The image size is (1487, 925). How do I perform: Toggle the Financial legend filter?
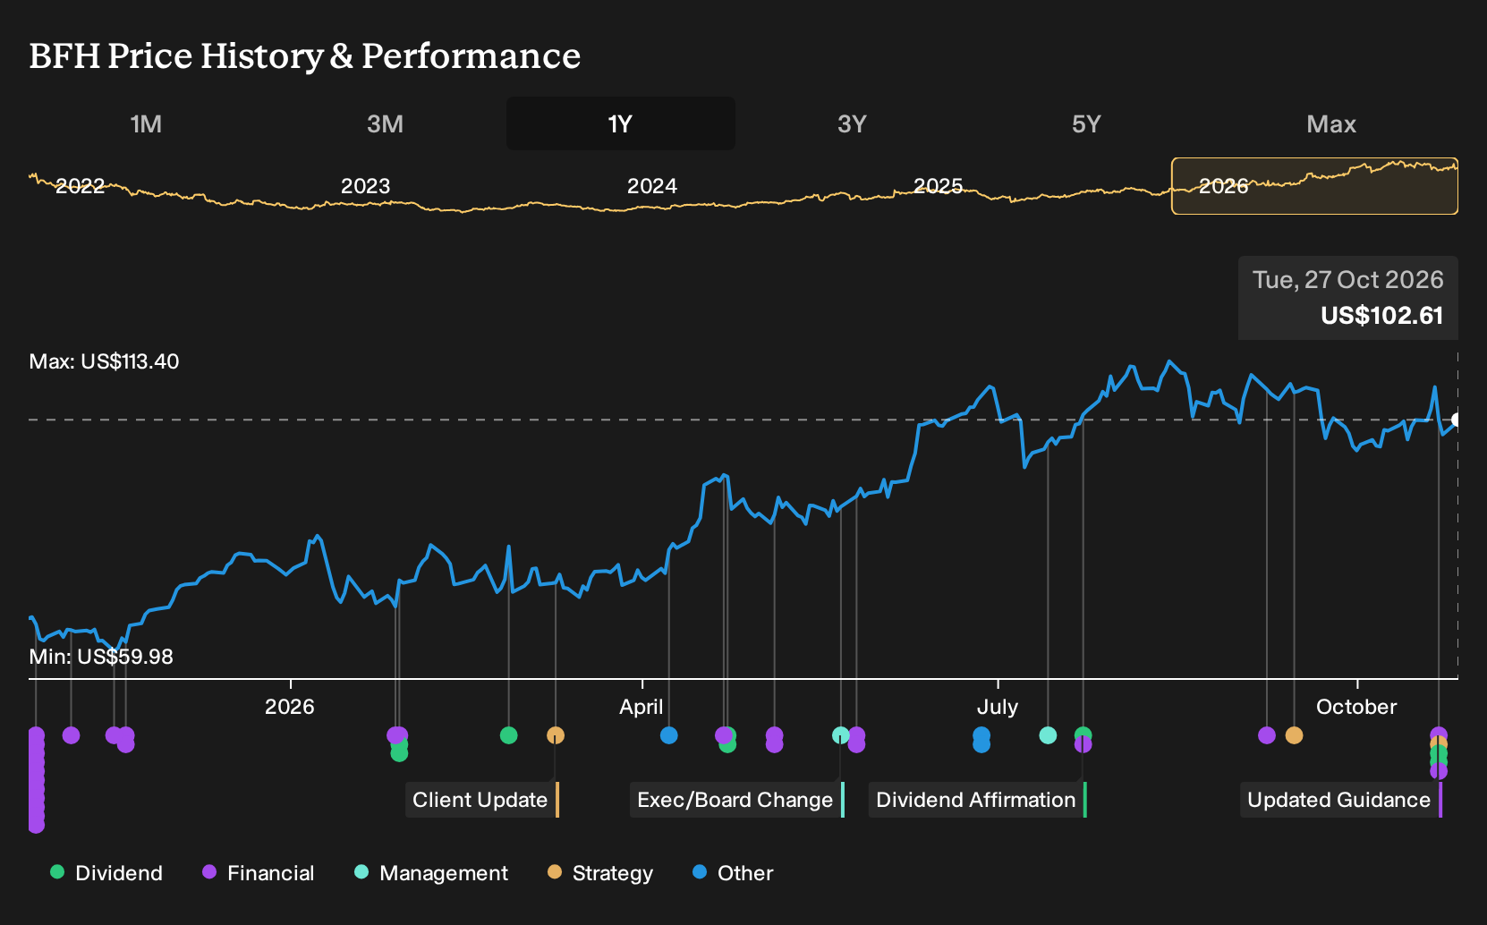259,872
